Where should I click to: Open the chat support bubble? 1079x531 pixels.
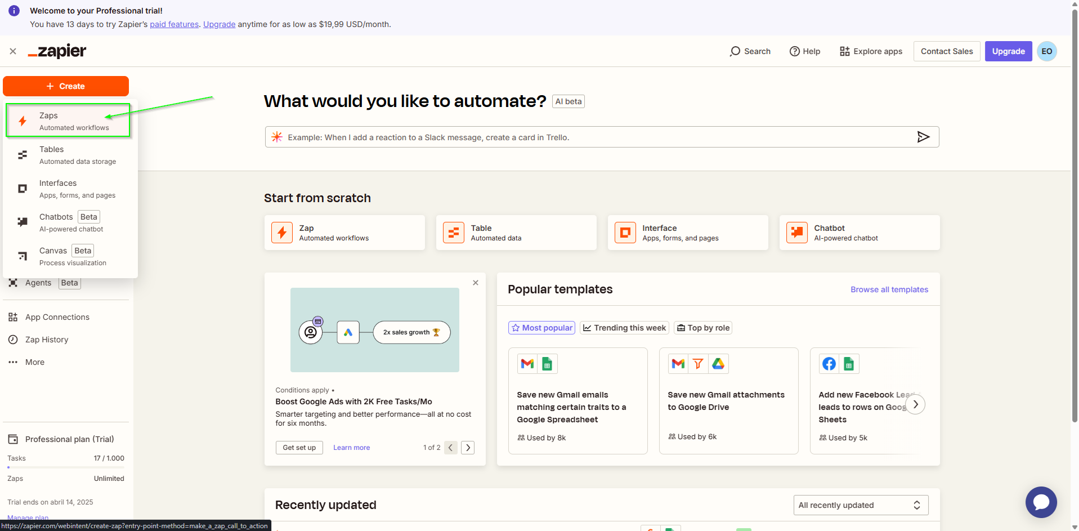[x=1041, y=502]
